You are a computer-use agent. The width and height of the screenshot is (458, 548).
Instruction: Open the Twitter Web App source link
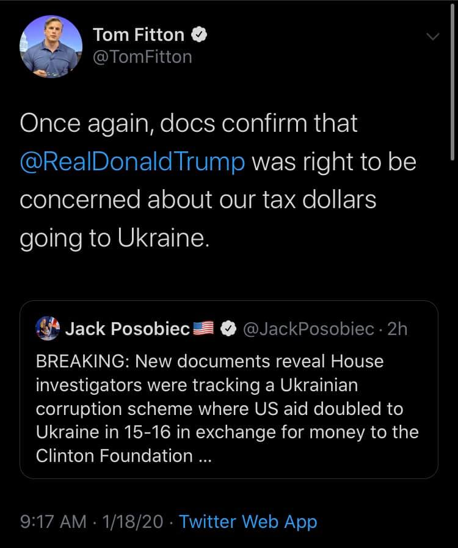coord(248,522)
